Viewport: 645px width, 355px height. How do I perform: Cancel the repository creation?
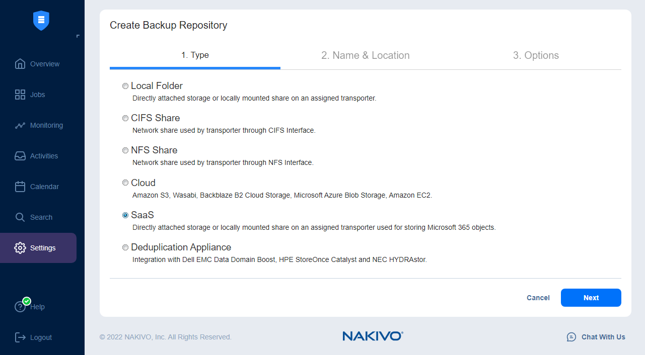point(538,298)
